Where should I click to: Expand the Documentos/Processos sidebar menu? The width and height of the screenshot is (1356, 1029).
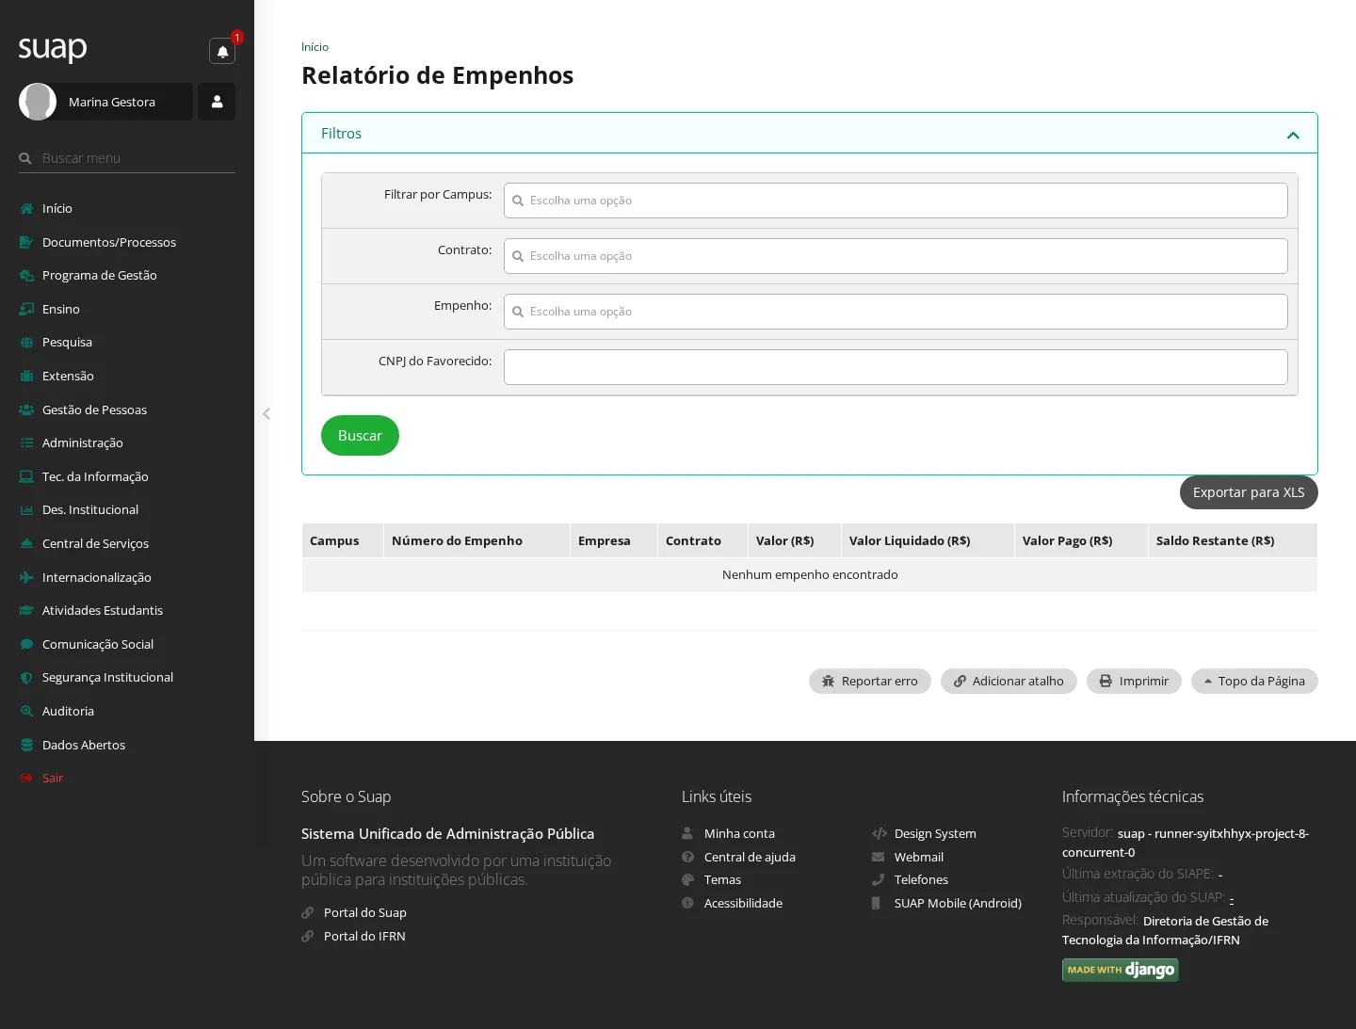click(127, 242)
